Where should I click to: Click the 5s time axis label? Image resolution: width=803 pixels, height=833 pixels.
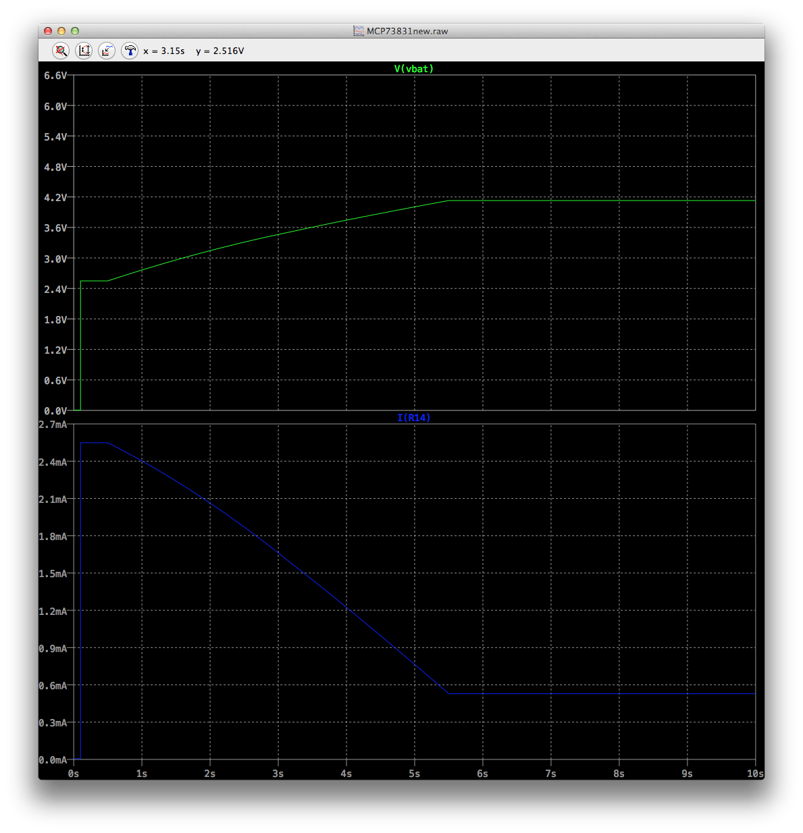pos(414,774)
